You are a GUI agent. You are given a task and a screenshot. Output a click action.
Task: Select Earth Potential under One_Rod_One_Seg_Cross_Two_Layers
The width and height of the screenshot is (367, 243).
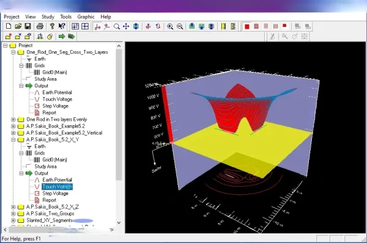click(x=57, y=93)
